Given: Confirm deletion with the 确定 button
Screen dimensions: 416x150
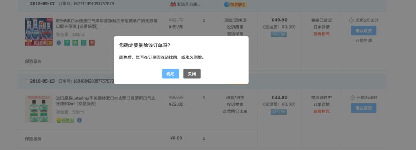Looking at the screenshot, I should (x=171, y=74).
